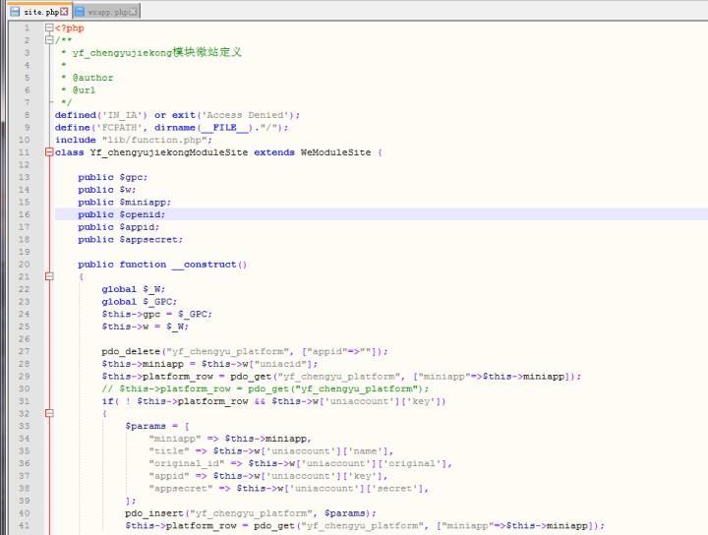708x535 pixels.
Task: Click the @author tag in the comment
Action: point(92,78)
